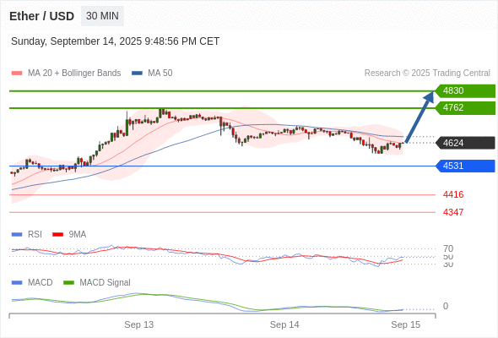Click the RSI blue legend swatch
This screenshot has height=338, width=498.
point(17,235)
